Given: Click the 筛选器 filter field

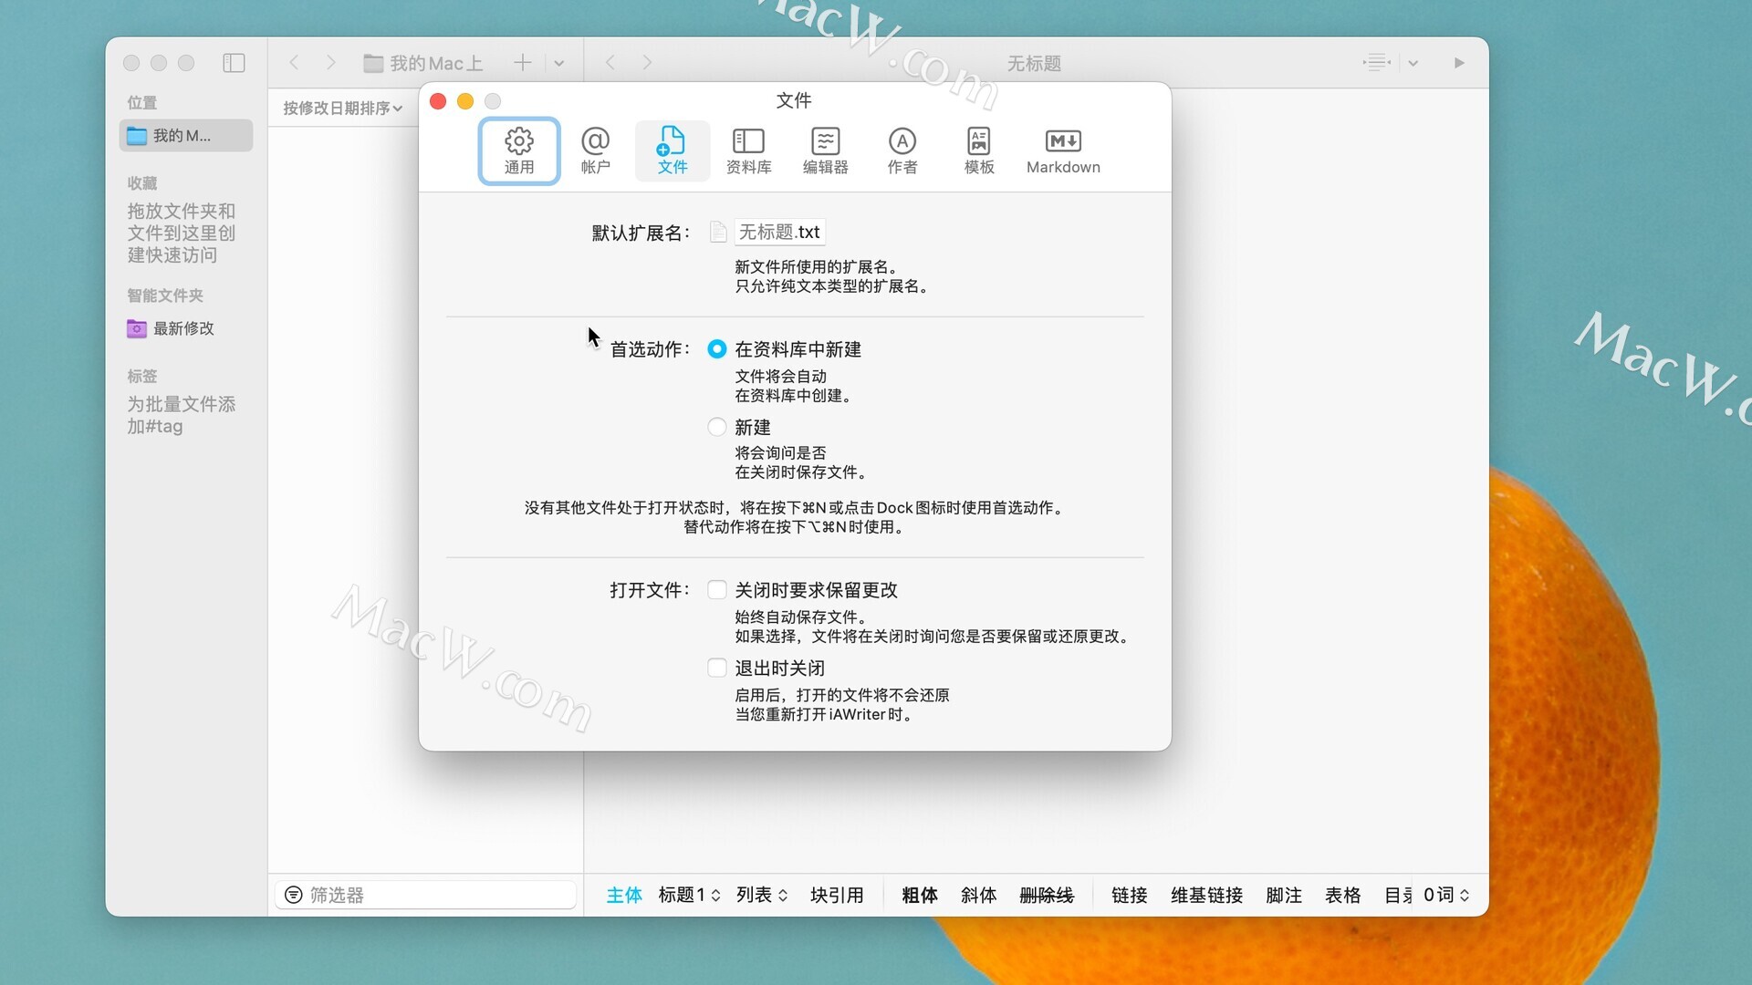Looking at the screenshot, I should (x=426, y=895).
